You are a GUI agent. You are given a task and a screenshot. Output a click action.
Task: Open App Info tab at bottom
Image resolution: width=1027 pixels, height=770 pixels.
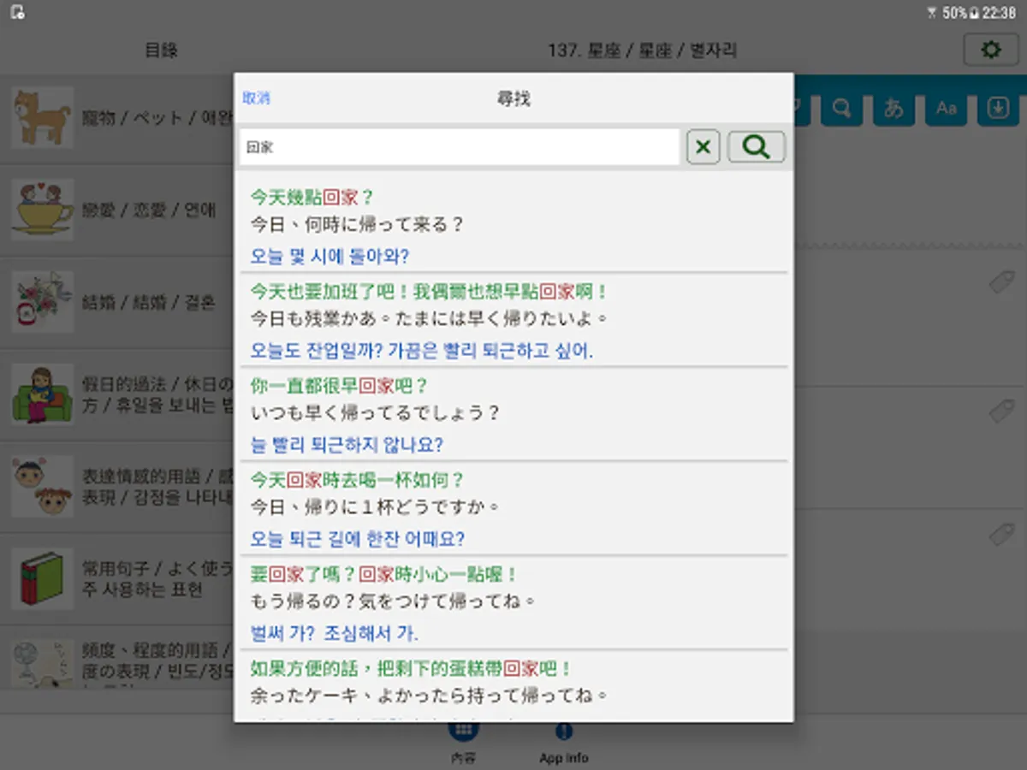click(563, 744)
